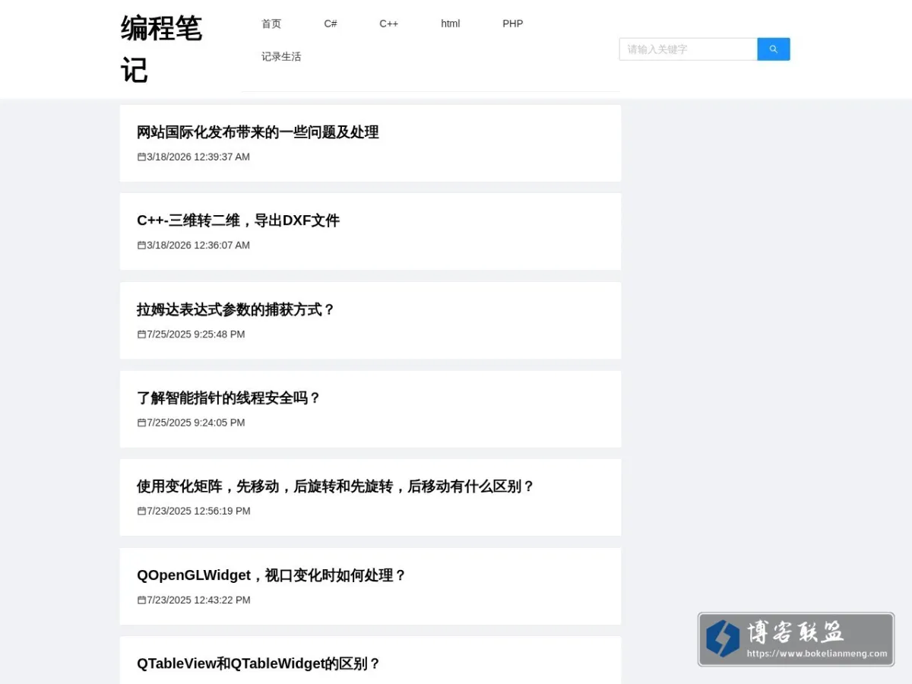Image resolution: width=912 pixels, height=684 pixels.
Task: Open article 网站国际化发布带来的一些问题及处理
Action: [258, 132]
